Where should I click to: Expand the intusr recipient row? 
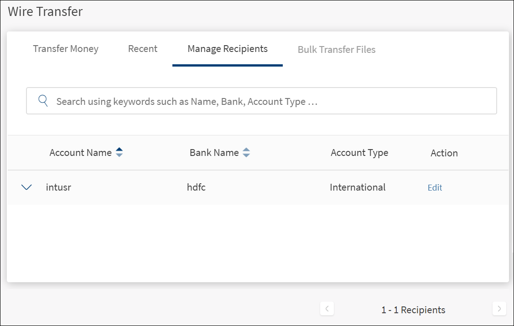[x=27, y=187]
